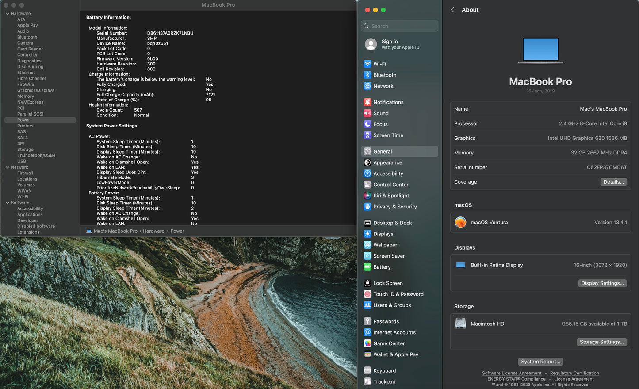This screenshot has width=639, height=389.
Task: Select Memory in System Information sidebar
Action: pos(26,96)
